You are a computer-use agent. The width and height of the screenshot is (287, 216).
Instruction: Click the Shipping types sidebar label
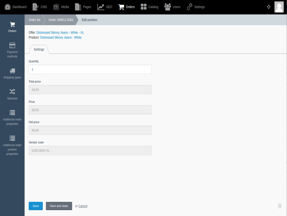pos(12,77)
